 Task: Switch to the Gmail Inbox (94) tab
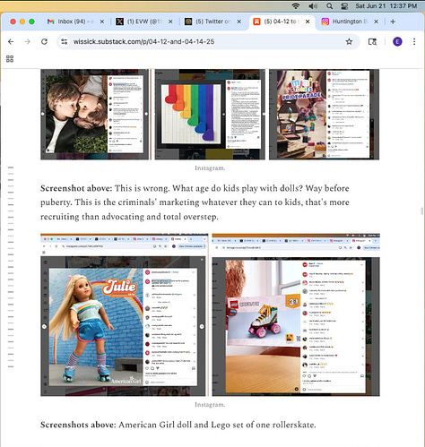76,21
